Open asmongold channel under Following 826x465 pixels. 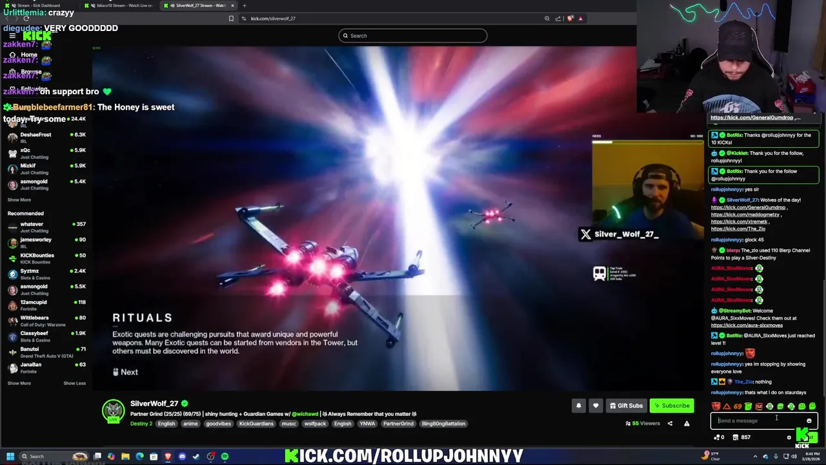[x=46, y=184]
